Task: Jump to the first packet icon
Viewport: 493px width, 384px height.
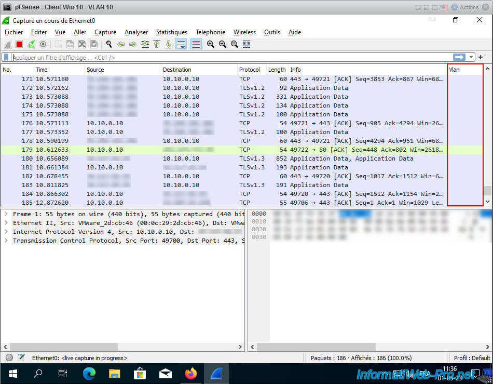Action: 157,44
